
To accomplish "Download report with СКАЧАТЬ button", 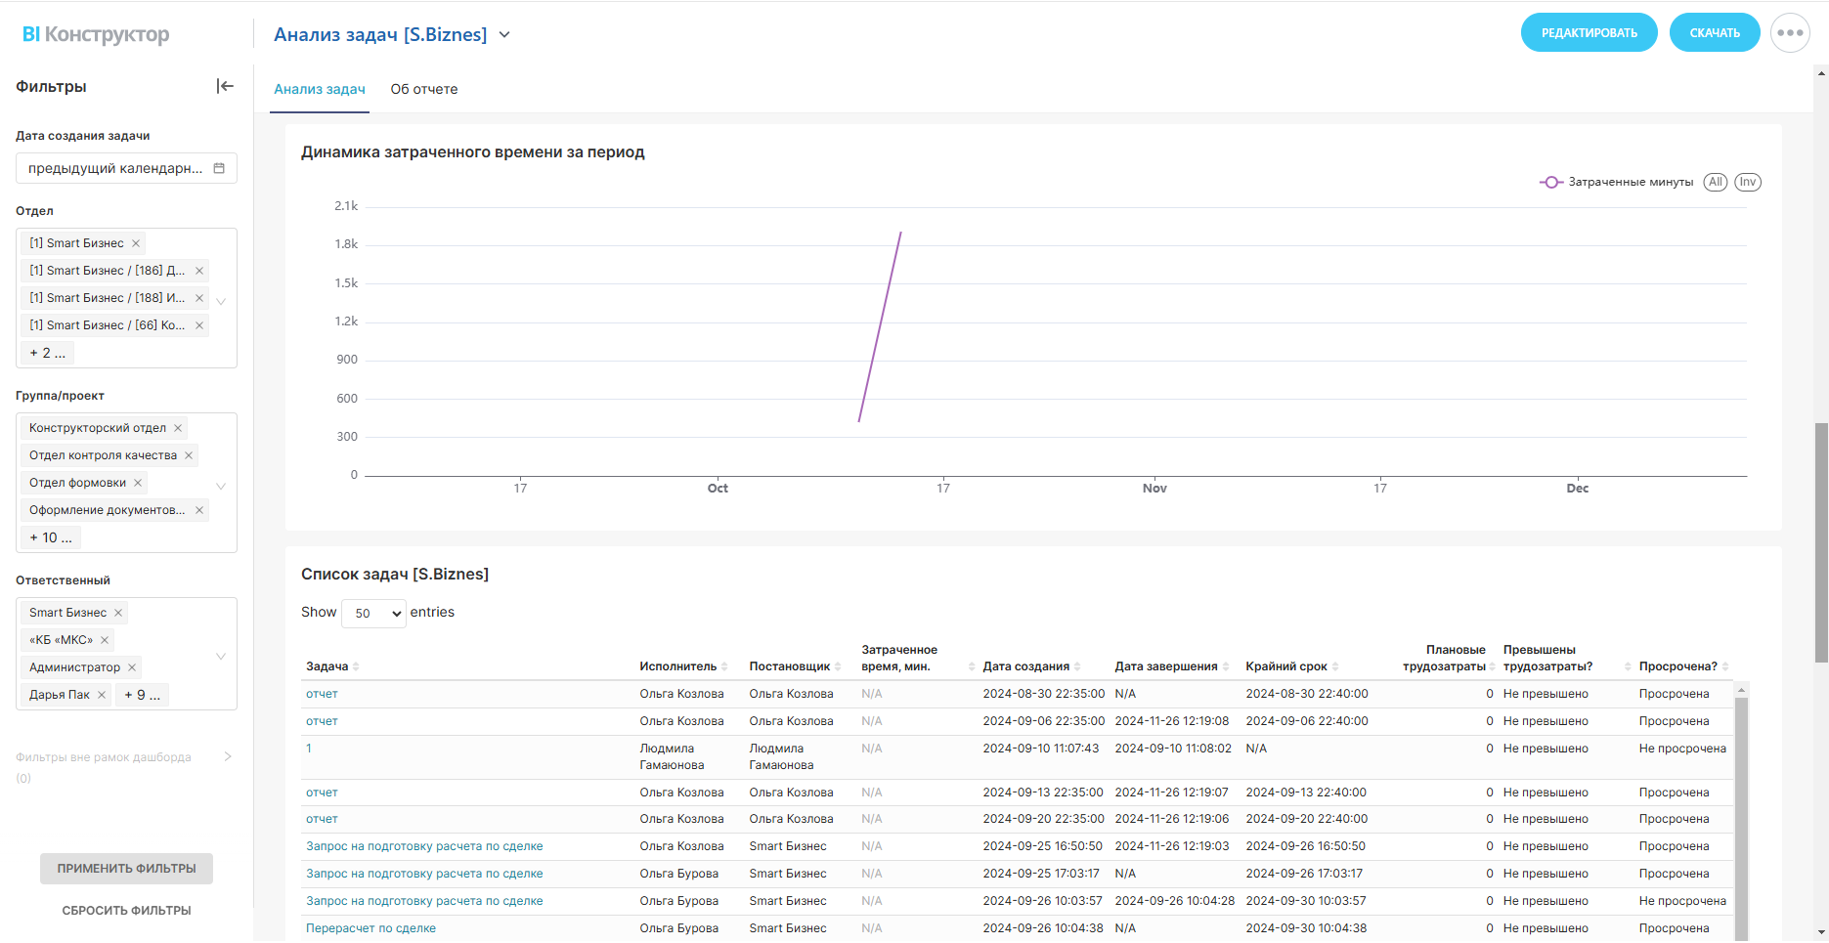I will tap(1714, 33).
